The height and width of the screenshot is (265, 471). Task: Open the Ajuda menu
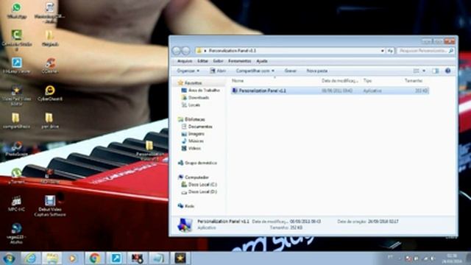262,61
